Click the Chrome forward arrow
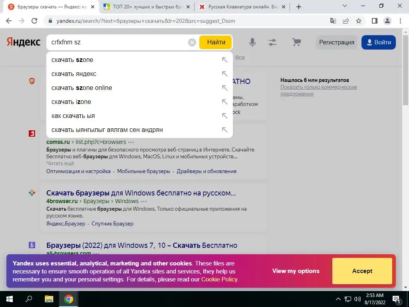 [x=22, y=21]
